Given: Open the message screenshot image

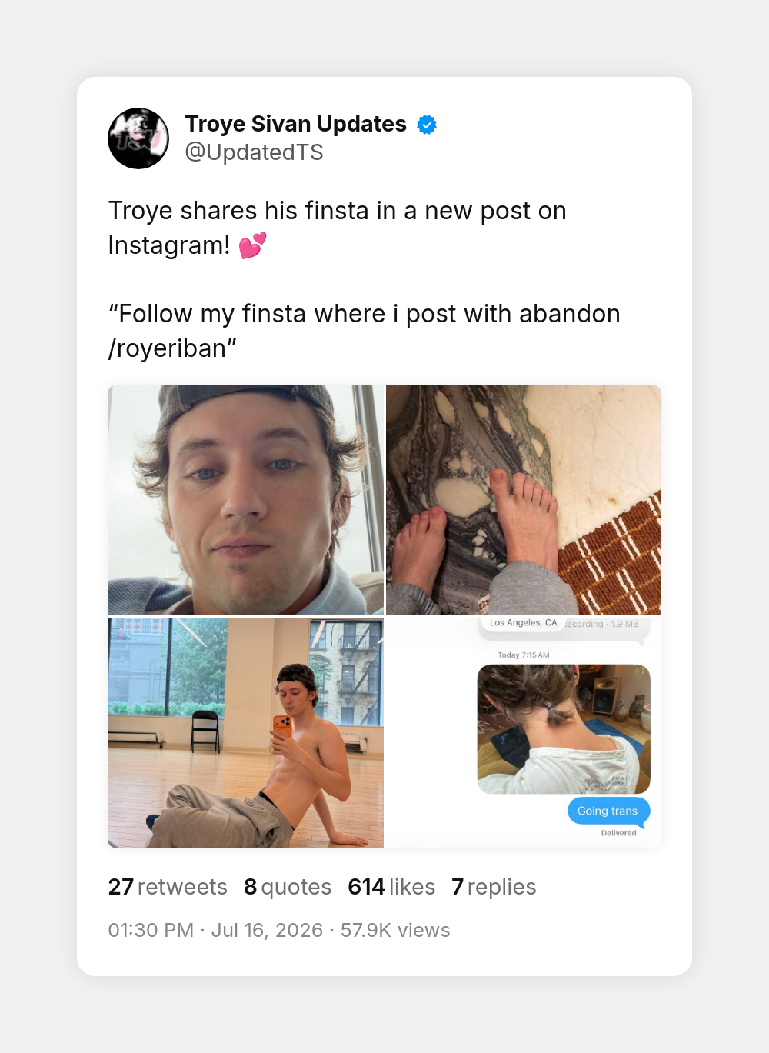Looking at the screenshot, I should click(x=524, y=733).
